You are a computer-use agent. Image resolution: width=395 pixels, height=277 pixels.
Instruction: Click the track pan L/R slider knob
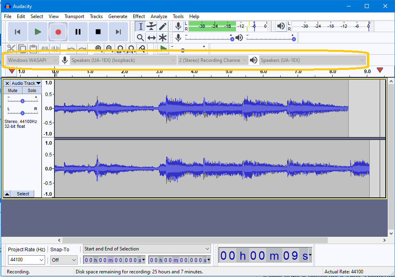[x=23, y=113]
